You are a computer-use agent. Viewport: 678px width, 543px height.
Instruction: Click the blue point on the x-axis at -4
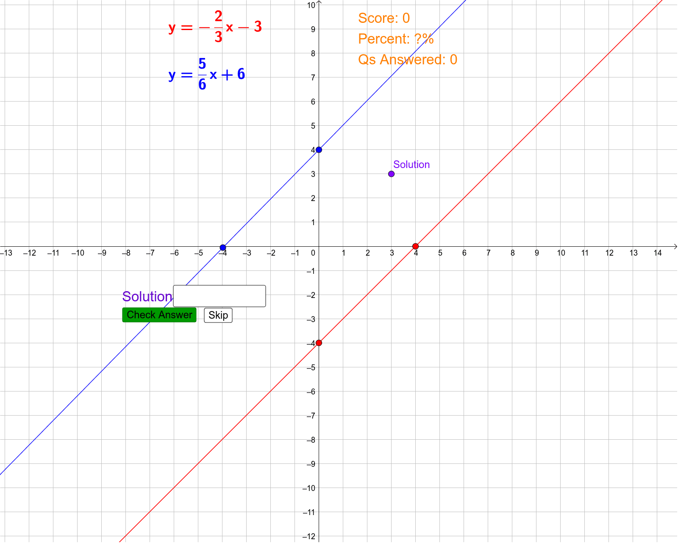pyautogui.click(x=222, y=247)
